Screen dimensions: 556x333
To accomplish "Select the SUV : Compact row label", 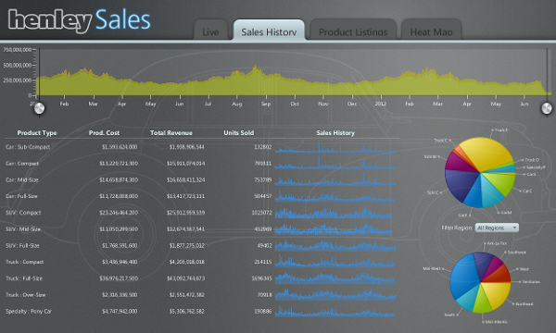I will click(x=23, y=213).
